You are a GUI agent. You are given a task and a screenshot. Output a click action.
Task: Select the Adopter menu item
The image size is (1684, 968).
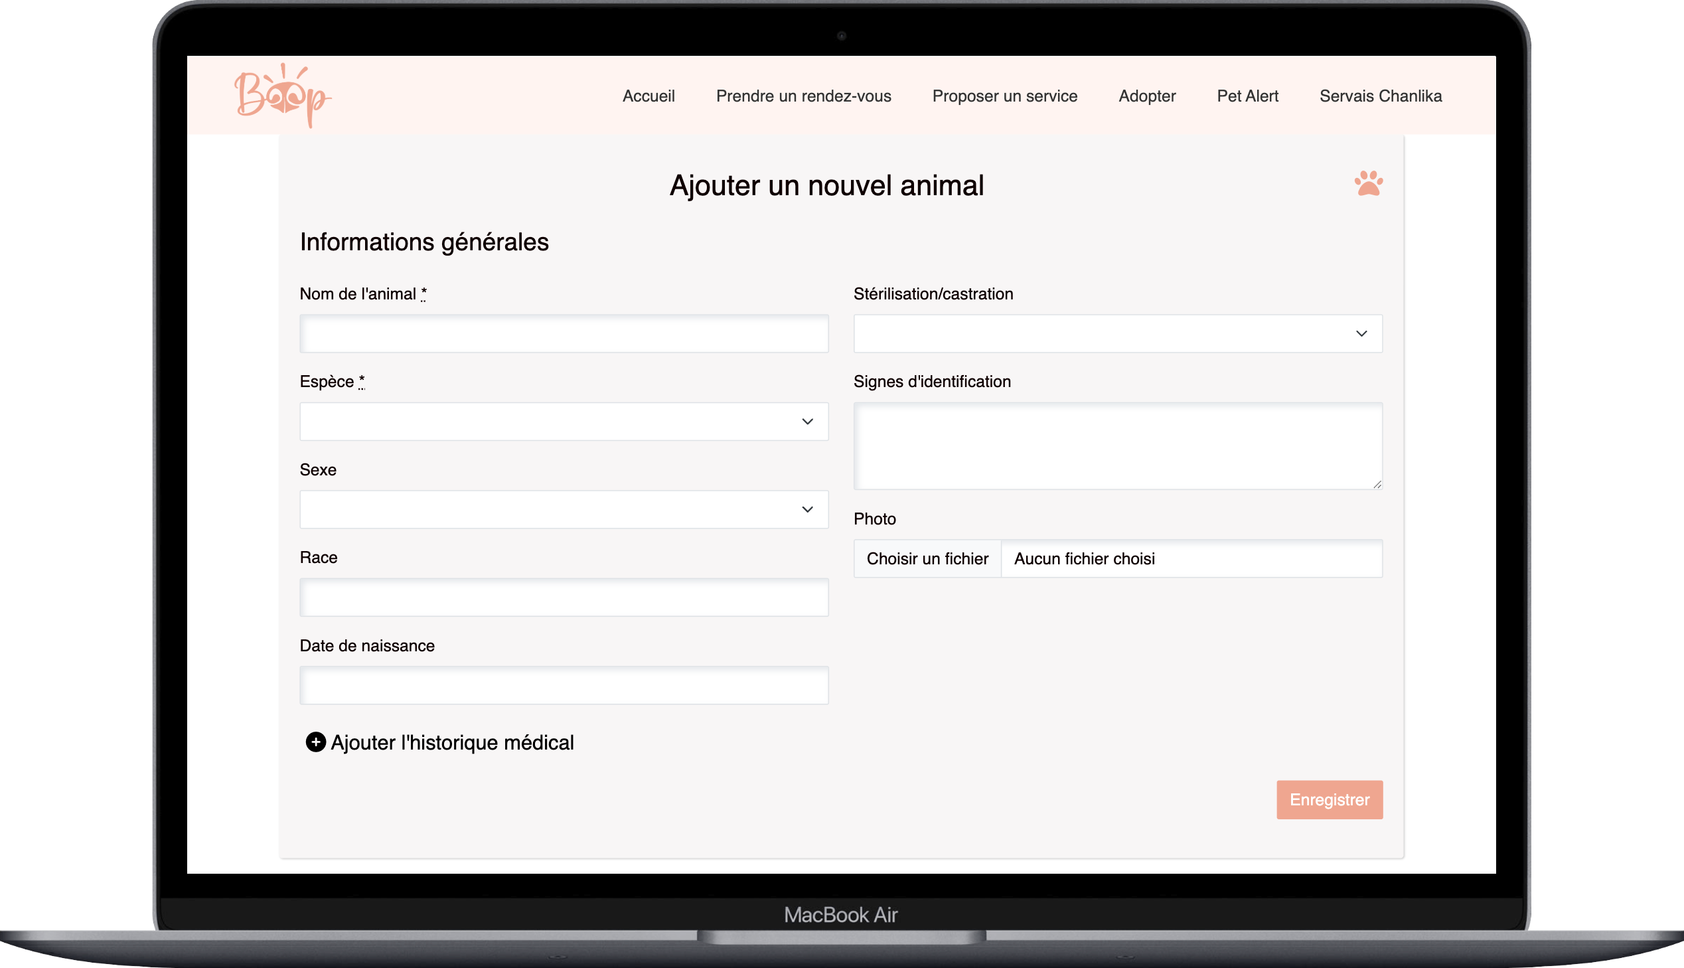[1147, 96]
